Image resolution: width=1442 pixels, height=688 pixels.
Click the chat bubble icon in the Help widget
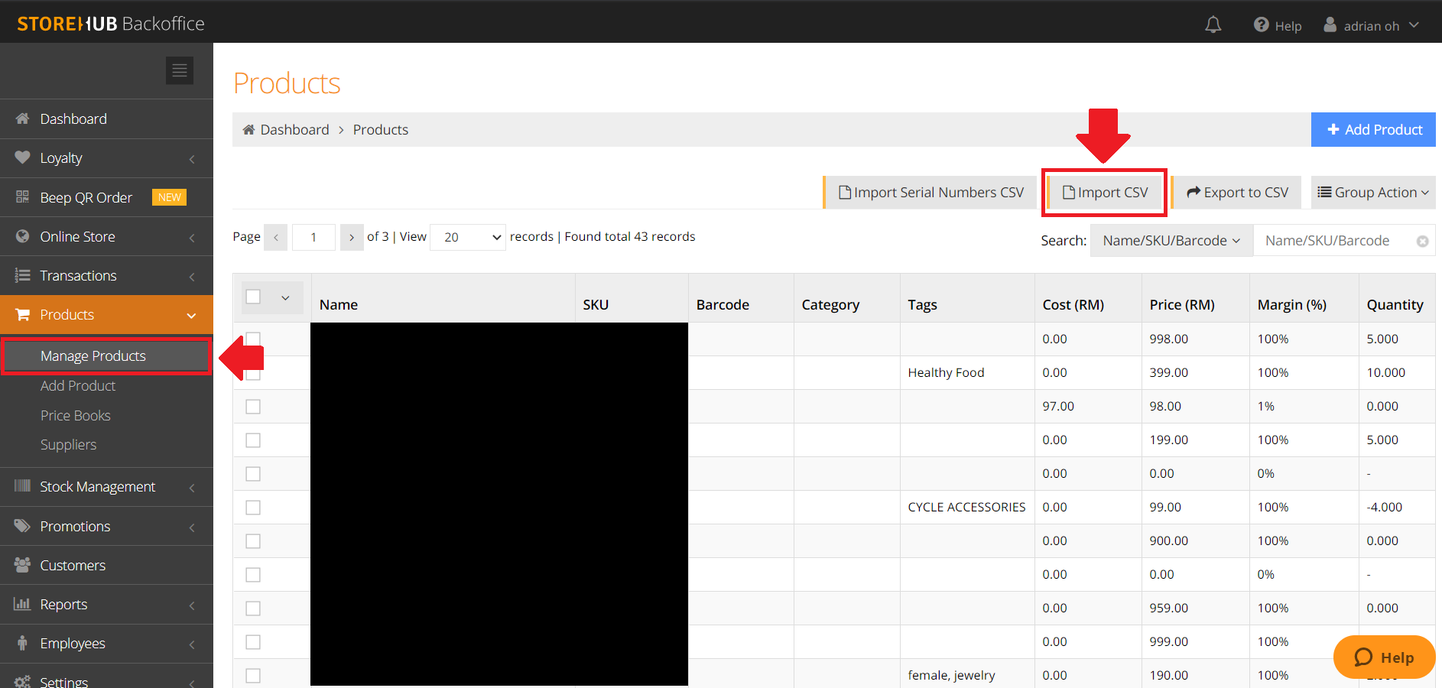coord(1363,657)
